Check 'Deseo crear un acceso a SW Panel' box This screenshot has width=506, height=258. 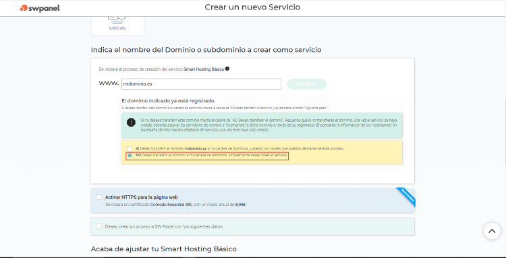tap(99, 226)
